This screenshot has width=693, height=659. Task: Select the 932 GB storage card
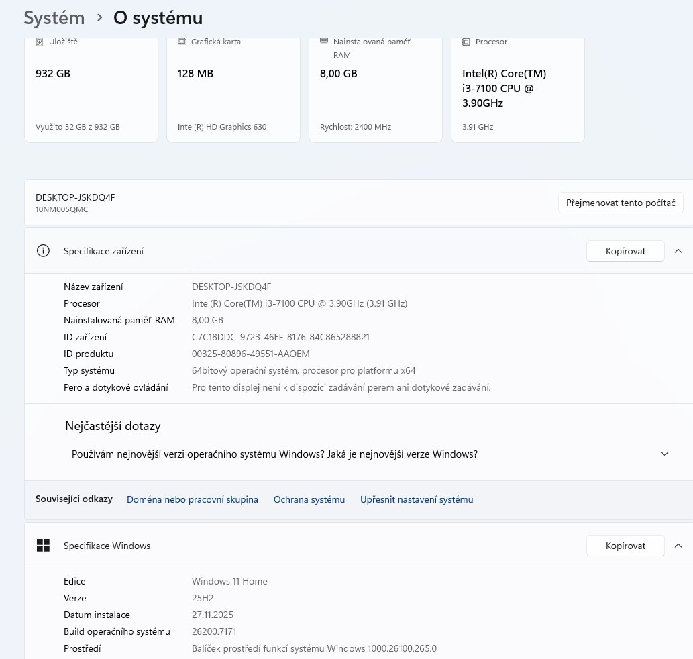tap(91, 87)
